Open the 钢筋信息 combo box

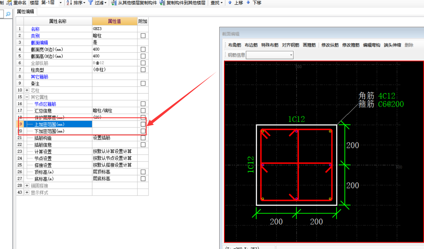click(270, 55)
